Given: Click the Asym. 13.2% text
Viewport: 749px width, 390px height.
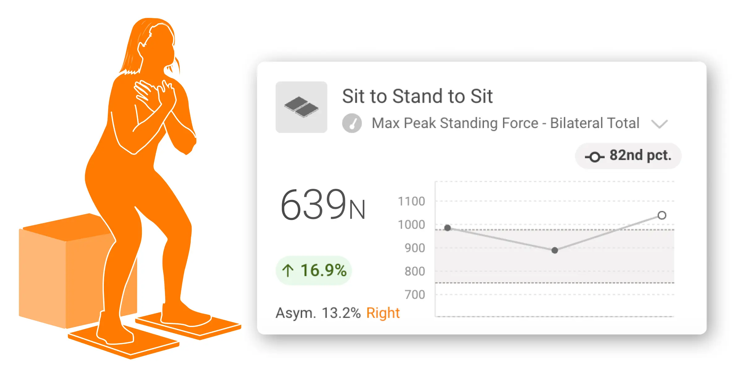Looking at the screenshot, I should [318, 313].
